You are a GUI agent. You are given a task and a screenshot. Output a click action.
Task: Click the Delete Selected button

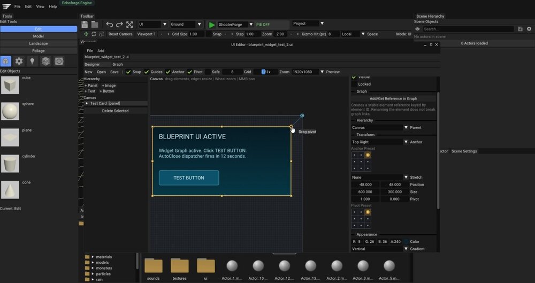click(116, 111)
